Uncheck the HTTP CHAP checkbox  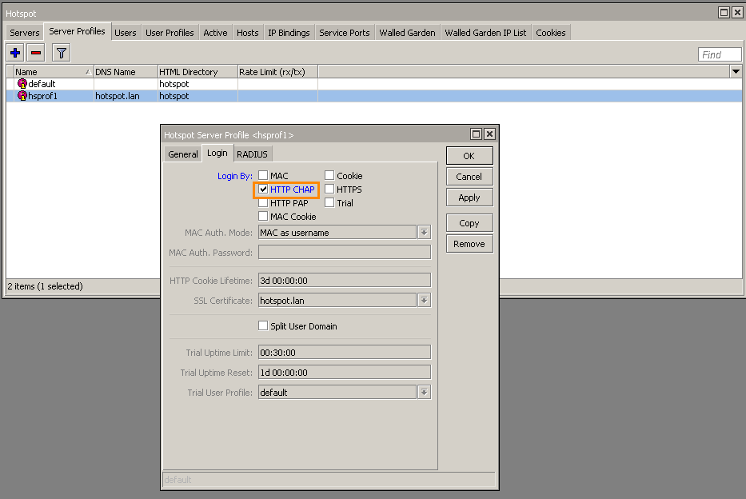tap(263, 190)
